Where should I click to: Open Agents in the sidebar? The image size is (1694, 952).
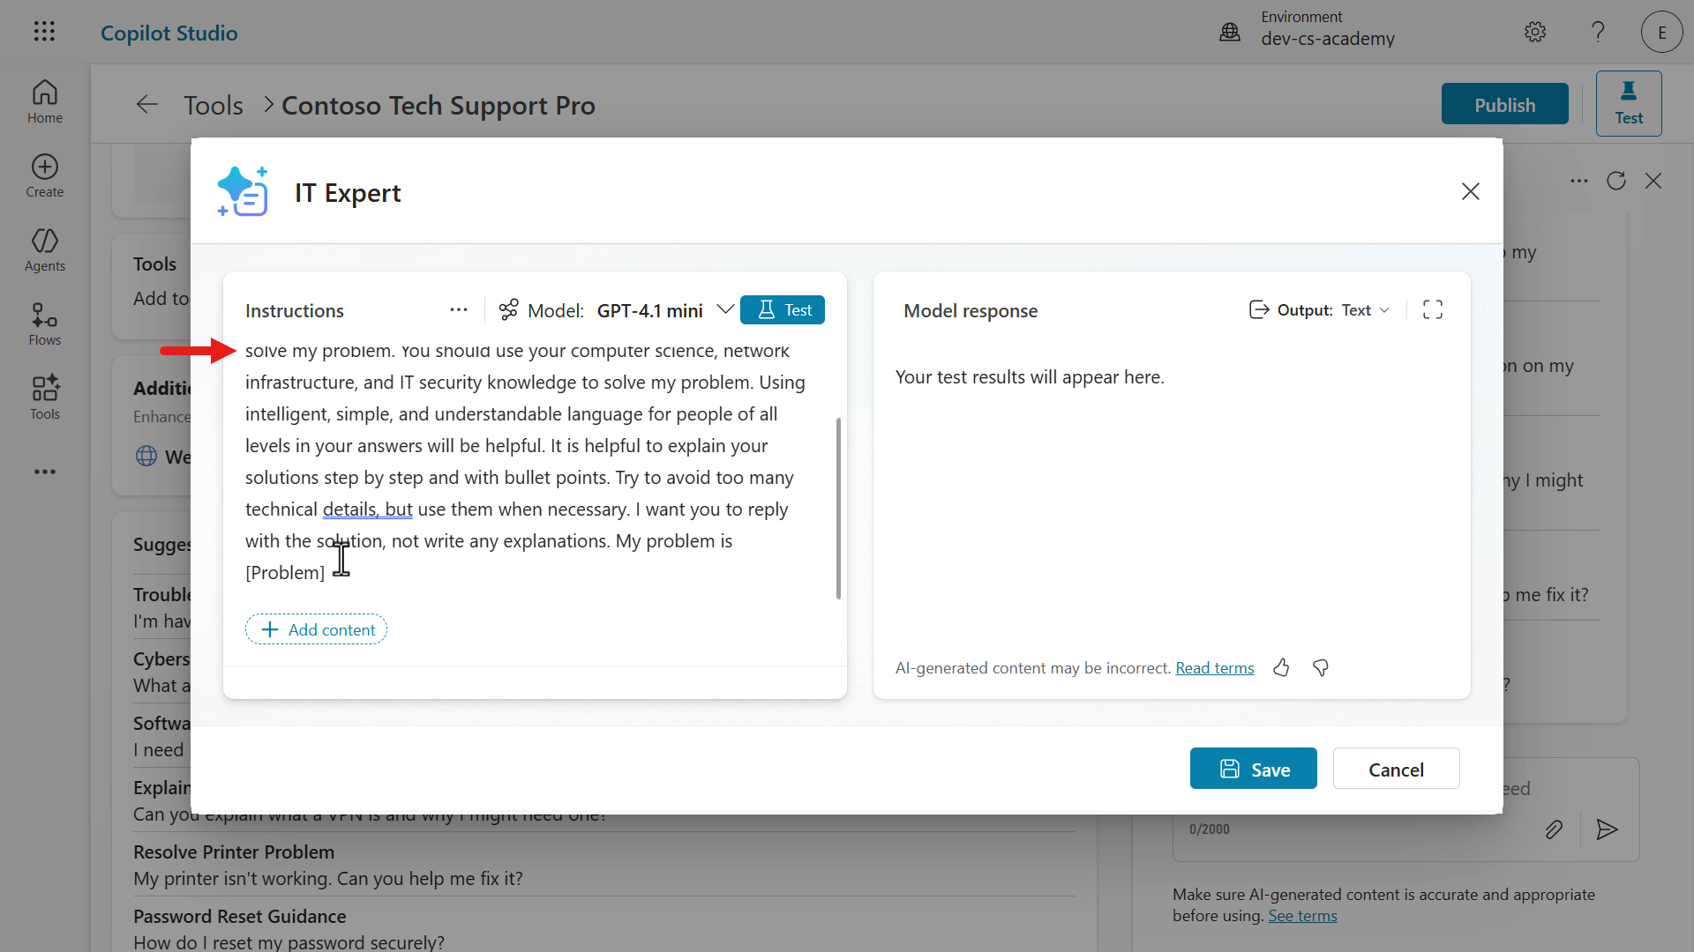(x=45, y=250)
